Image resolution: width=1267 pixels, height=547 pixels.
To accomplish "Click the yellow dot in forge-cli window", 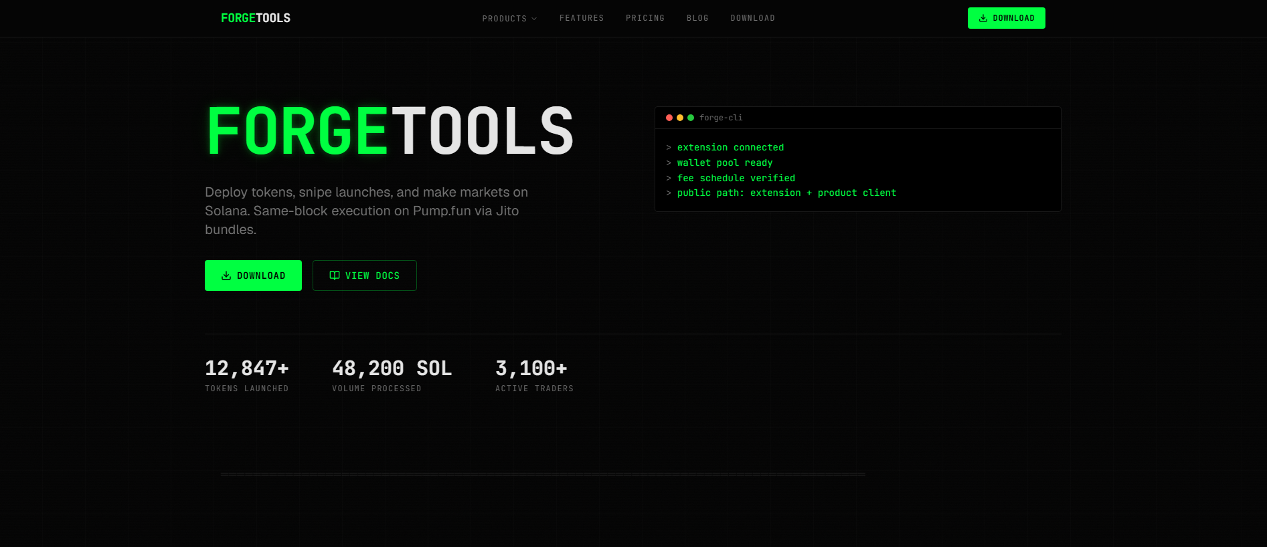I will [x=680, y=118].
